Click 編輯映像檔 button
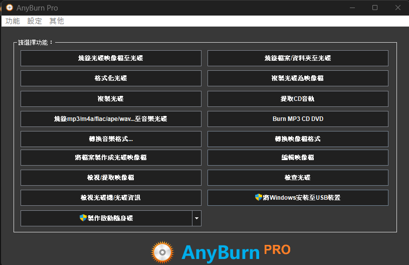Viewport: 409px width, 265px height. (x=298, y=158)
